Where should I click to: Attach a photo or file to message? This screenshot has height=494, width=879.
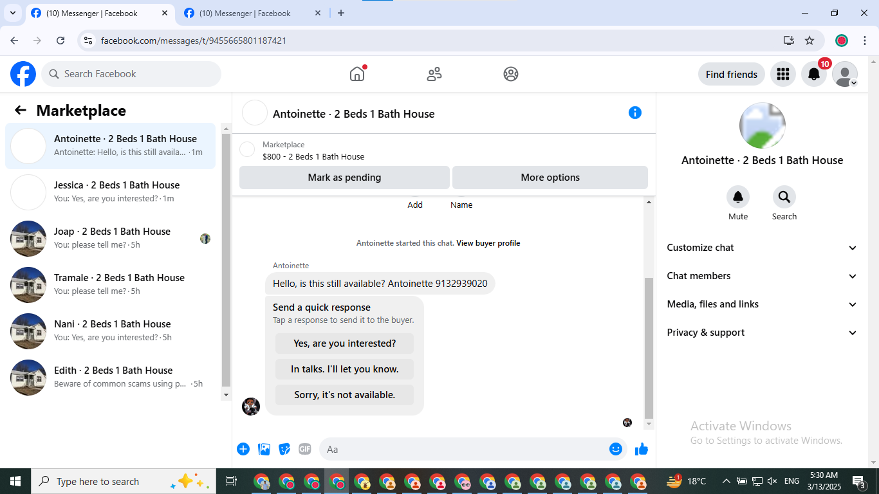click(264, 449)
